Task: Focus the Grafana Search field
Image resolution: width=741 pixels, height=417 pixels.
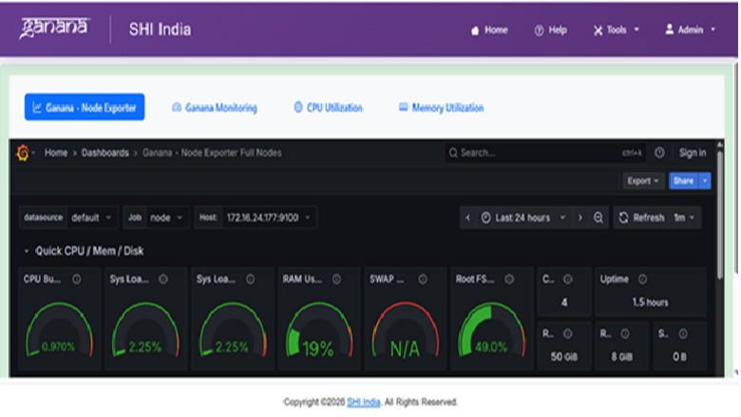Action: pyautogui.click(x=545, y=153)
